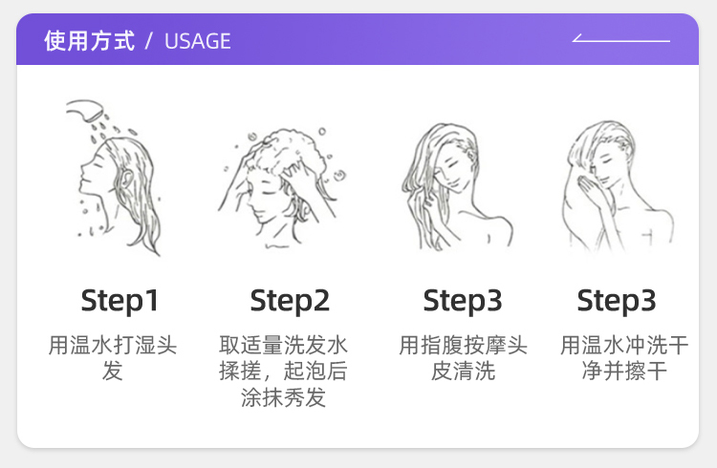
Task: Click the scalp massage illustration
Action: pyautogui.click(x=457, y=187)
